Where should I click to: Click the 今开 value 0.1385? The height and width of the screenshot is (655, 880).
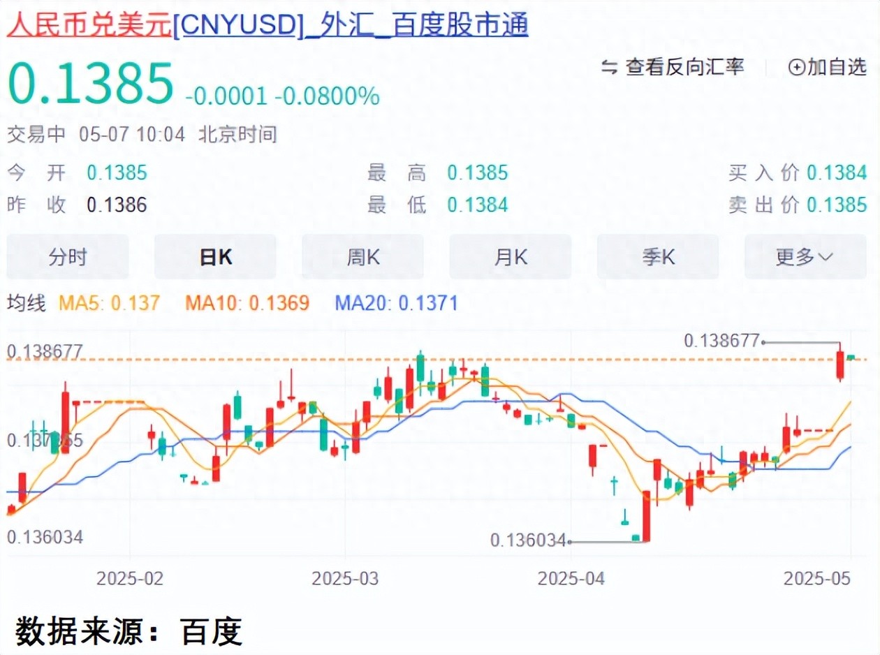click(x=117, y=172)
